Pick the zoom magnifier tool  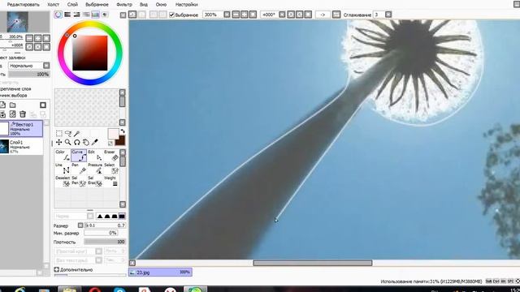(68, 143)
